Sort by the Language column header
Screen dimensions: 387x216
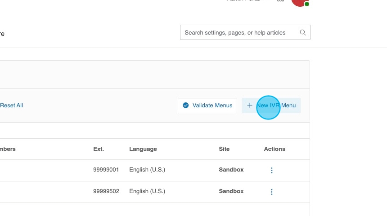(143, 149)
